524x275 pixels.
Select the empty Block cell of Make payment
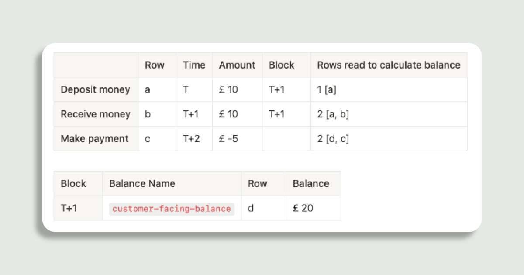tap(286, 139)
